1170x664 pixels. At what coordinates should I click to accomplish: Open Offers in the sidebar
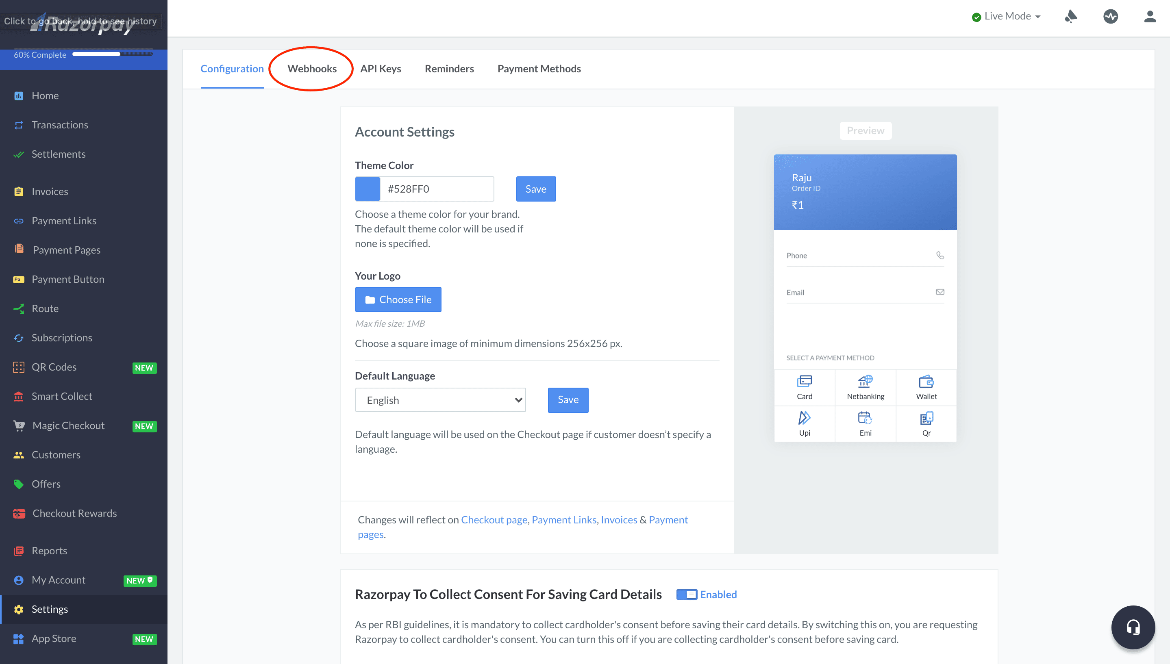coord(83,484)
